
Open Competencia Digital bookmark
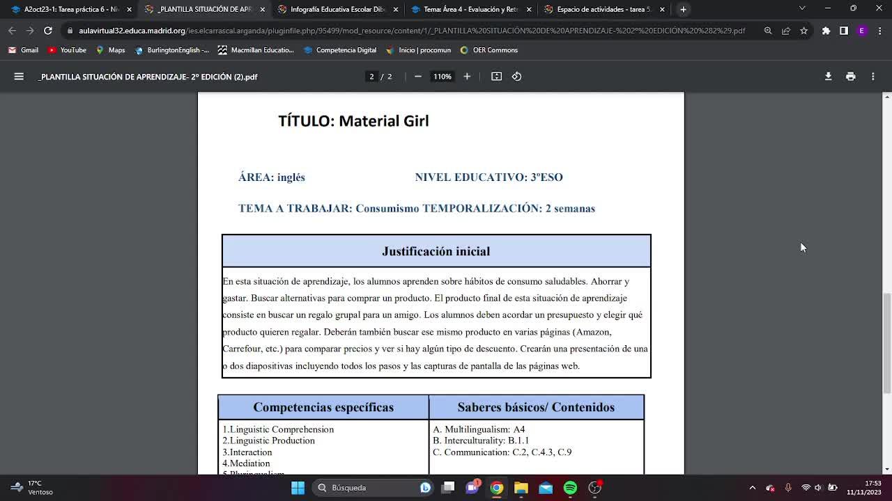point(340,50)
